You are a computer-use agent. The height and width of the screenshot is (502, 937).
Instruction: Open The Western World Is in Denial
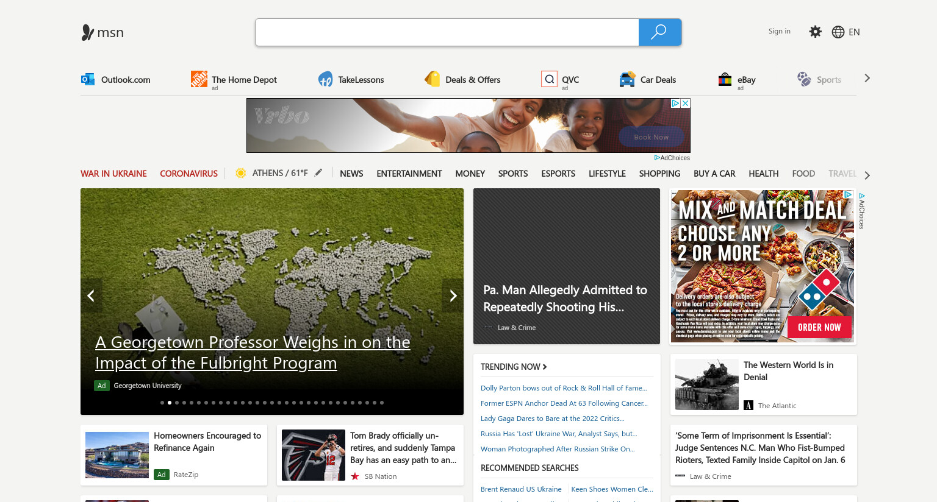coord(788,371)
